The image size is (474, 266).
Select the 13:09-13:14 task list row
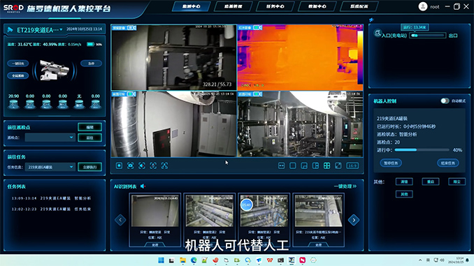click(x=51, y=198)
